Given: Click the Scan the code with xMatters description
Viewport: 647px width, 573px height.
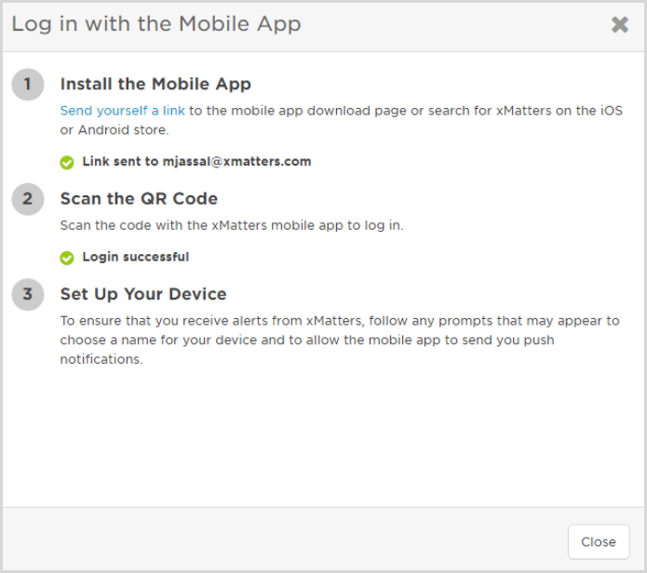Looking at the screenshot, I should point(232,225).
